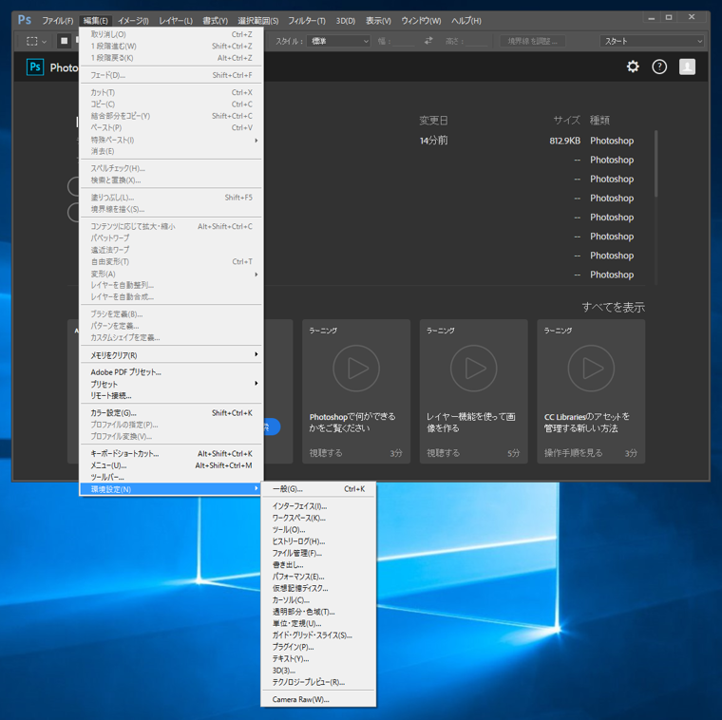The width and height of the screenshot is (722, 720).
Task: Choose テキスト(Y) preferences
Action: 318,659
